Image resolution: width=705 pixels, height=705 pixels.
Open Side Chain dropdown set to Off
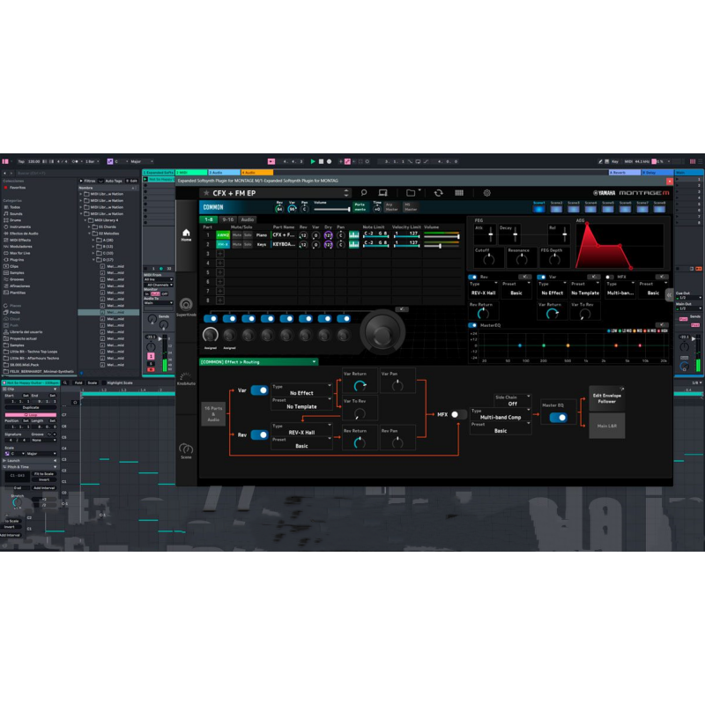[x=513, y=401]
